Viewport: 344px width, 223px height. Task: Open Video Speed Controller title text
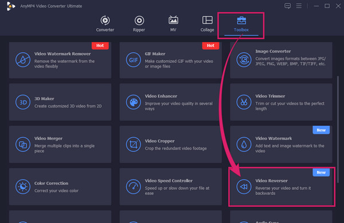pyautogui.click(x=169, y=181)
